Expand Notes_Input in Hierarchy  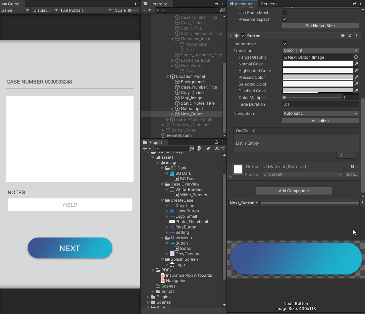coord(172,109)
